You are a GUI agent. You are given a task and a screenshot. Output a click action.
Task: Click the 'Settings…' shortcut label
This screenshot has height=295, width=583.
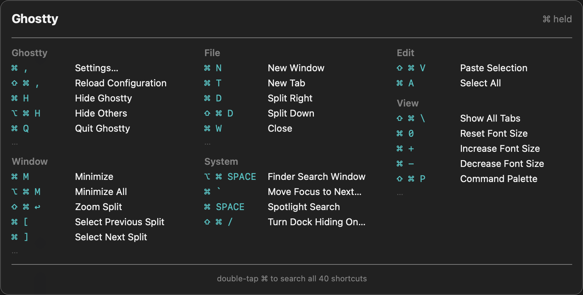coord(97,68)
